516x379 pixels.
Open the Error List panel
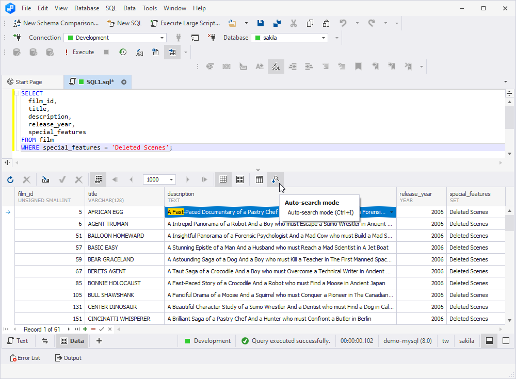pyautogui.click(x=25, y=358)
